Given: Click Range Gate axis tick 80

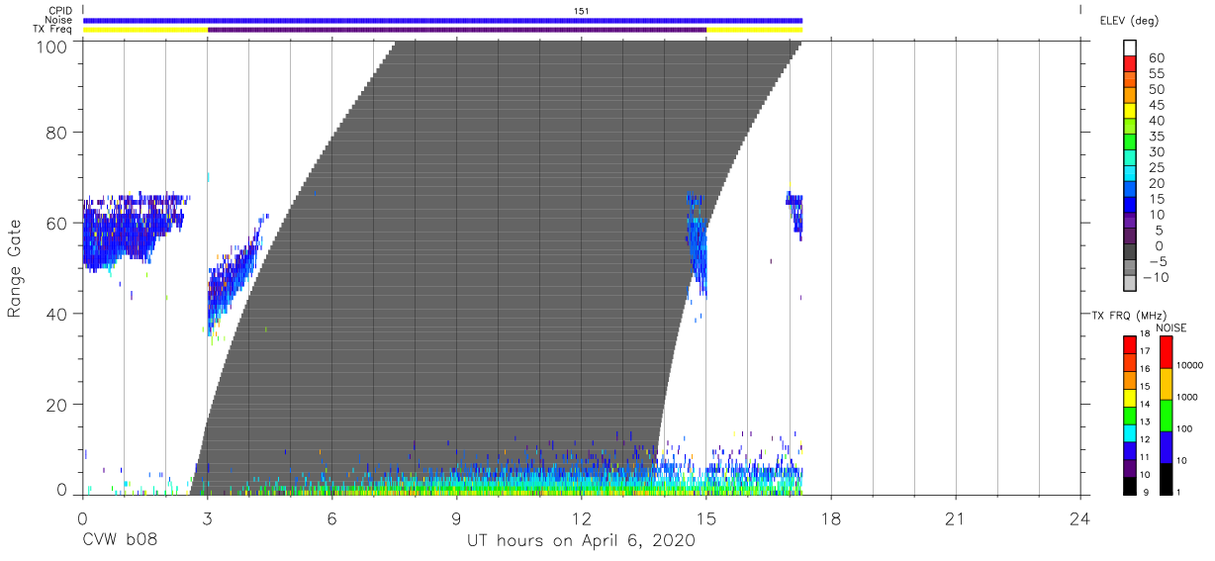Looking at the screenshot, I should pos(55,133).
